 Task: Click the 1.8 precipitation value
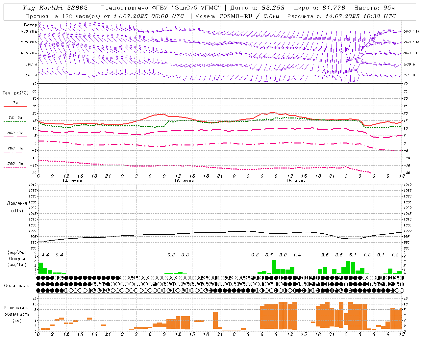pyautogui.click(x=395, y=255)
